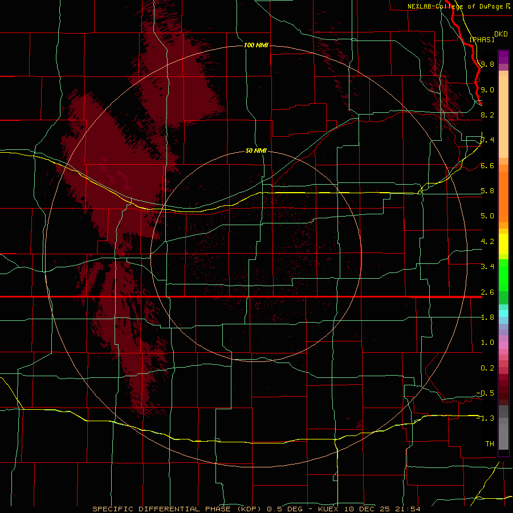Click the 3.4 value on the color scale

tap(487, 267)
